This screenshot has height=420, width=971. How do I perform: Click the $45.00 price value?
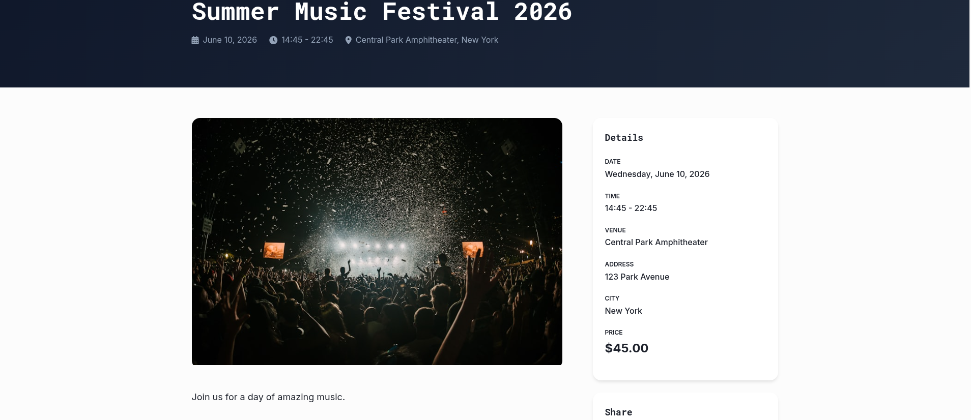626,348
